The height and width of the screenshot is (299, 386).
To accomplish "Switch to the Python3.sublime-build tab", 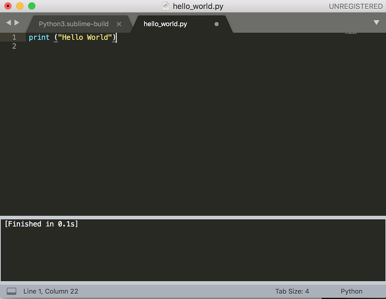I will coord(73,24).
